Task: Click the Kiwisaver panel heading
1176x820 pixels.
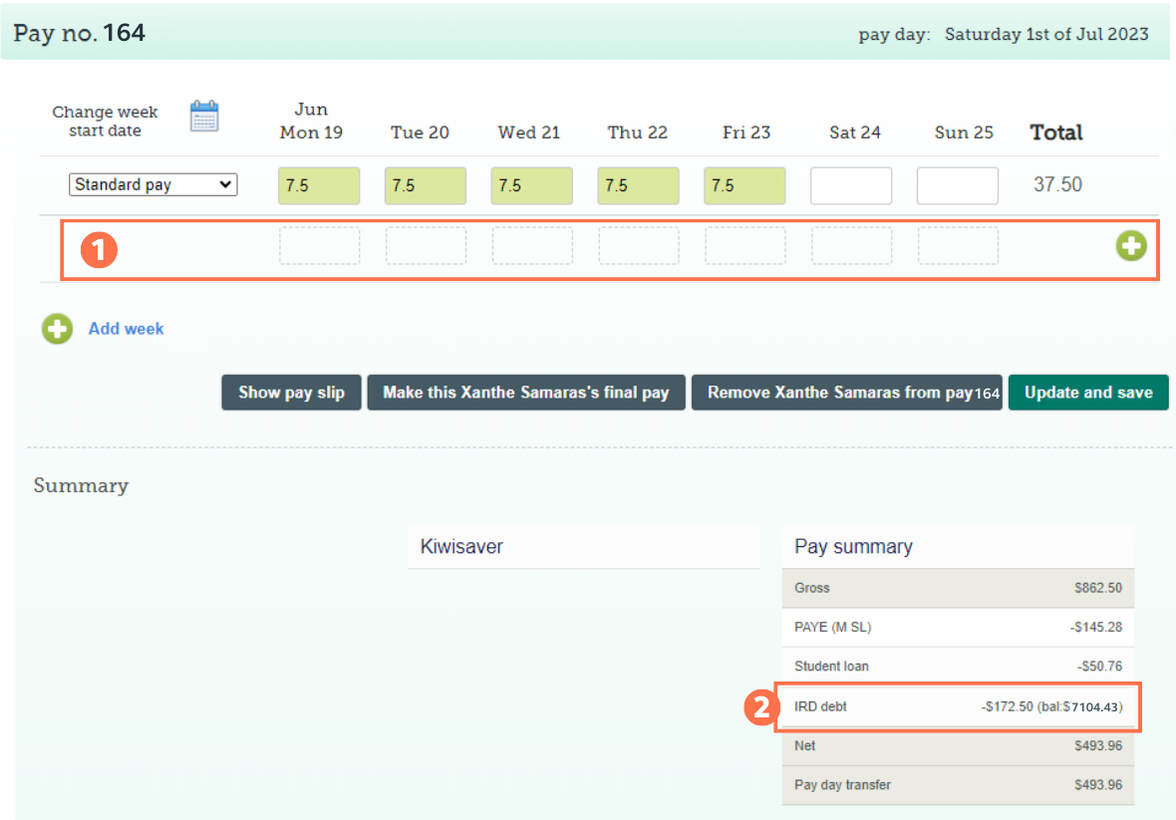Action: (583, 547)
